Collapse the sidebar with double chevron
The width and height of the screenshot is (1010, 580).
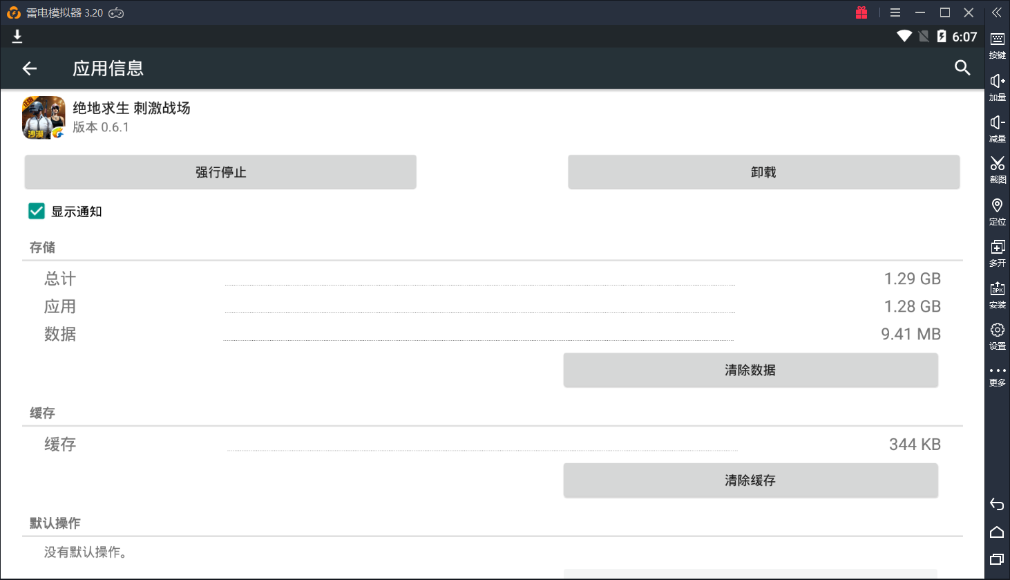point(997,12)
